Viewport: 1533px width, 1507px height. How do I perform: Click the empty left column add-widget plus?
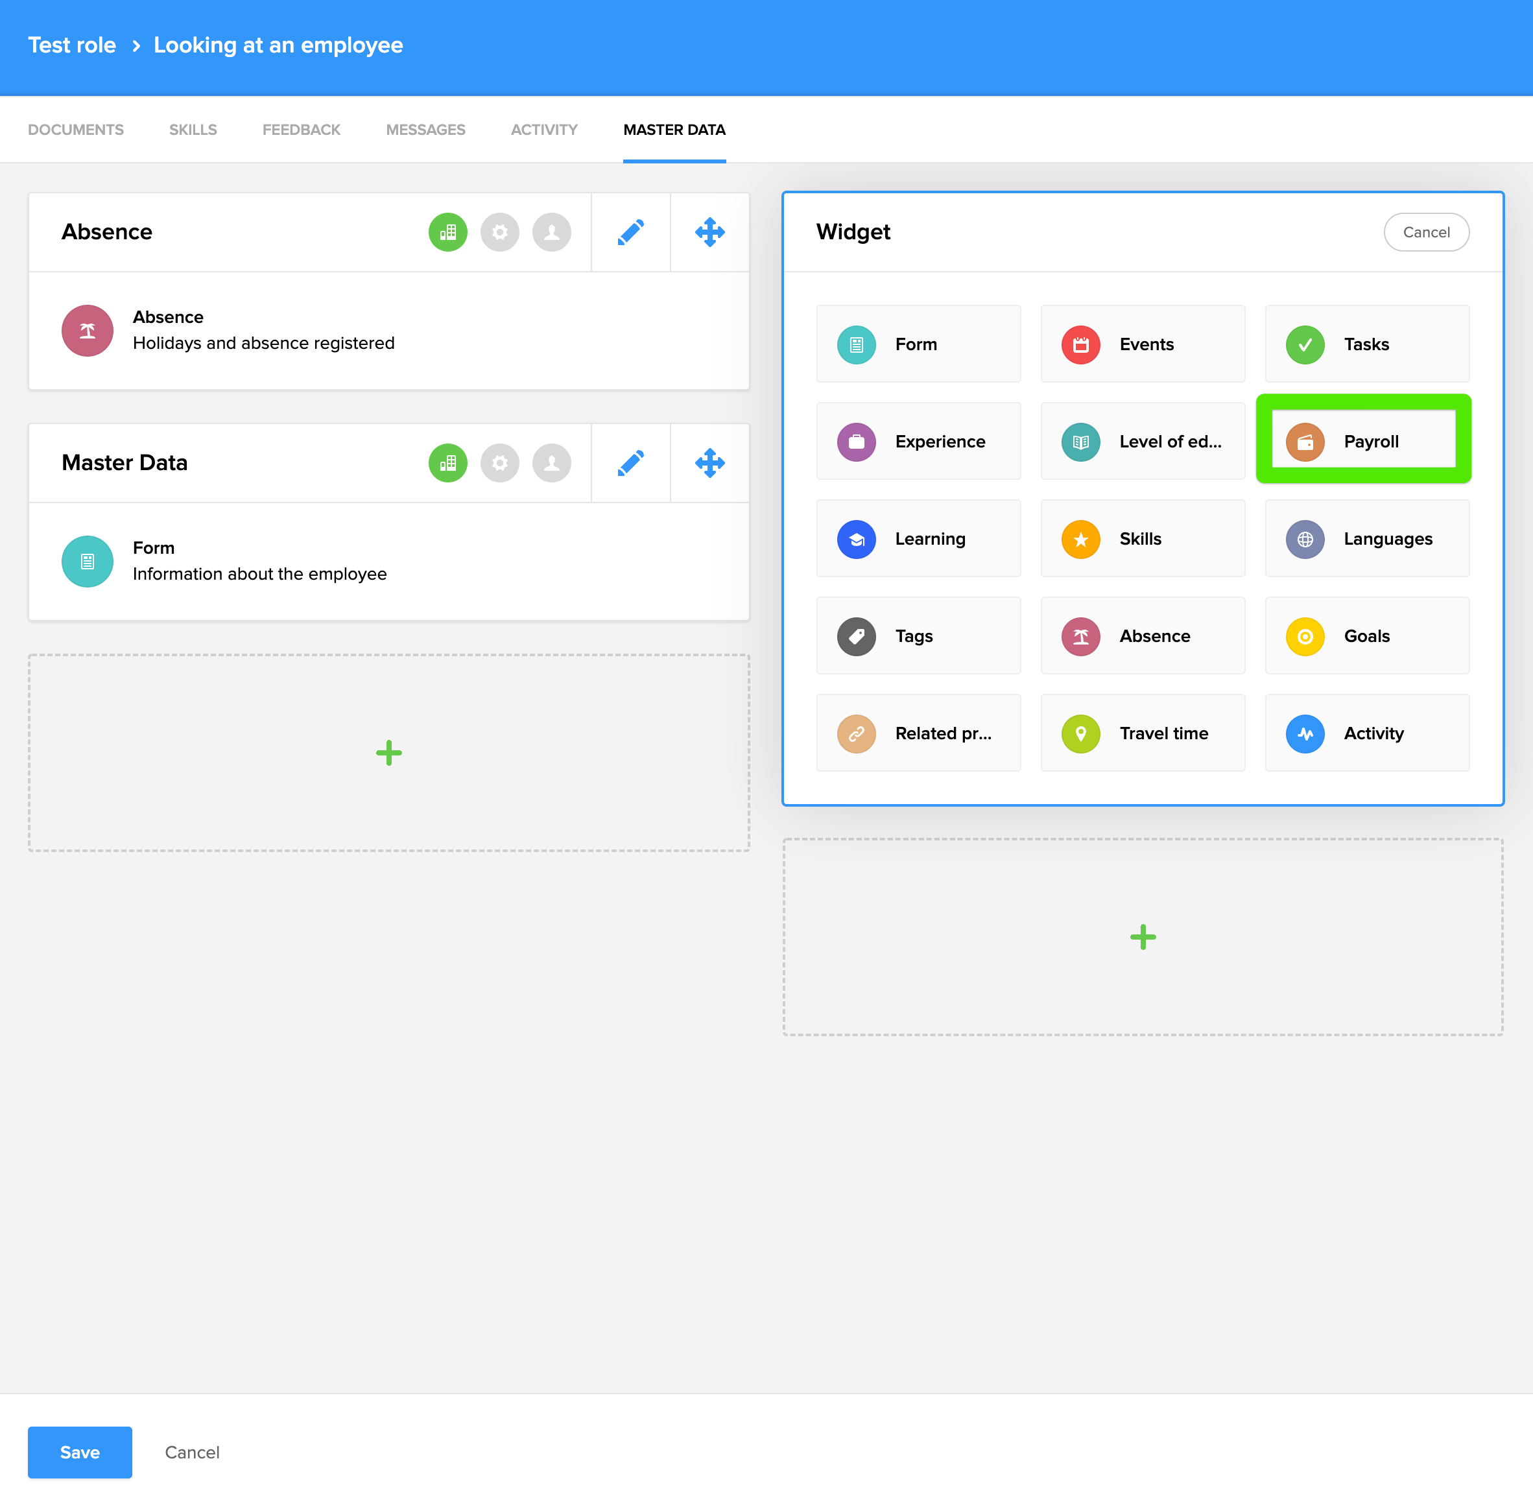pyautogui.click(x=388, y=753)
